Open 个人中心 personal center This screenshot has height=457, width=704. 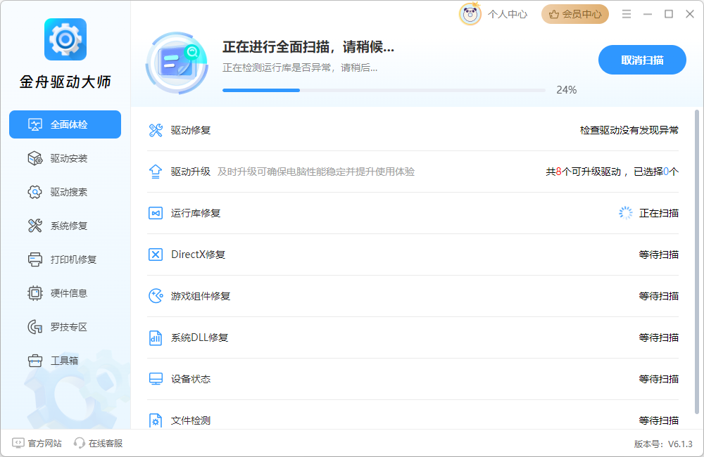coord(508,14)
